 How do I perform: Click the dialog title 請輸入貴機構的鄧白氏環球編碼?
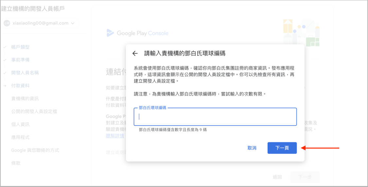click(x=185, y=54)
